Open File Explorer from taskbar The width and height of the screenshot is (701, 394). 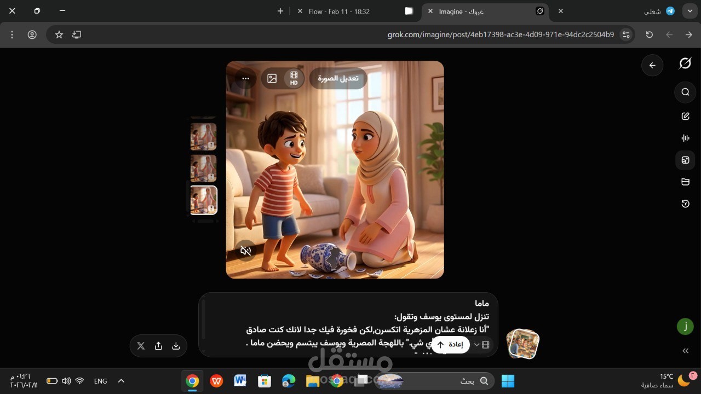click(x=312, y=381)
